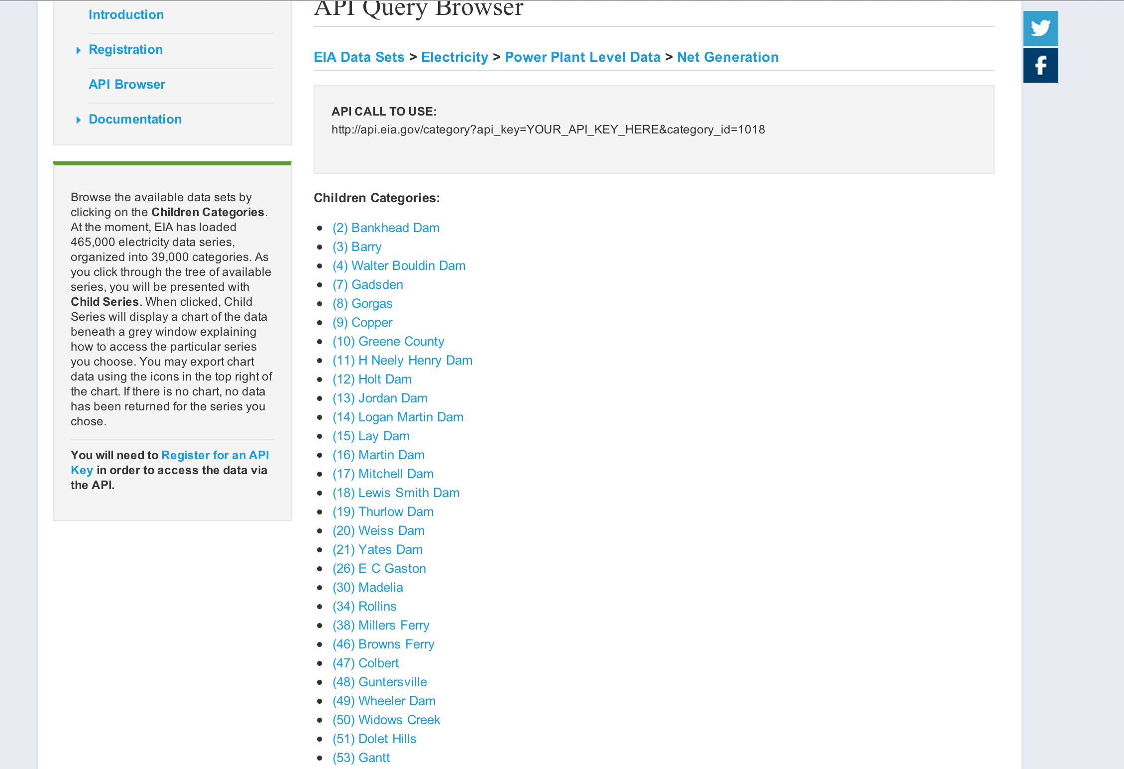Viewport: 1124px width, 769px height.
Task: Open the Introduction sidebar link
Action: click(x=126, y=14)
